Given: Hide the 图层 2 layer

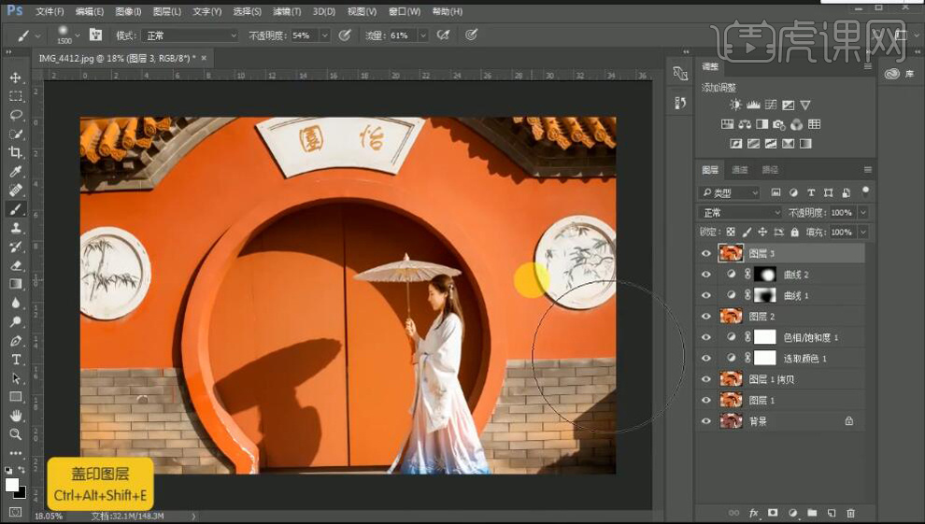Looking at the screenshot, I should 705,317.
